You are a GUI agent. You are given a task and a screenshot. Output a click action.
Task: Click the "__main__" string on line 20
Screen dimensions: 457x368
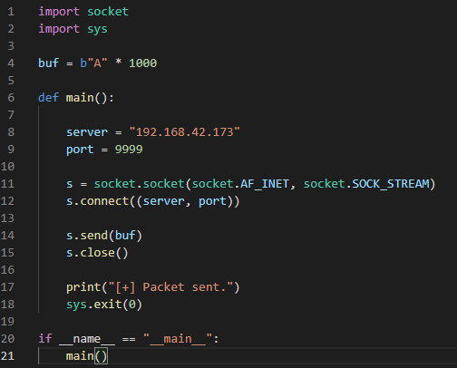178,339
